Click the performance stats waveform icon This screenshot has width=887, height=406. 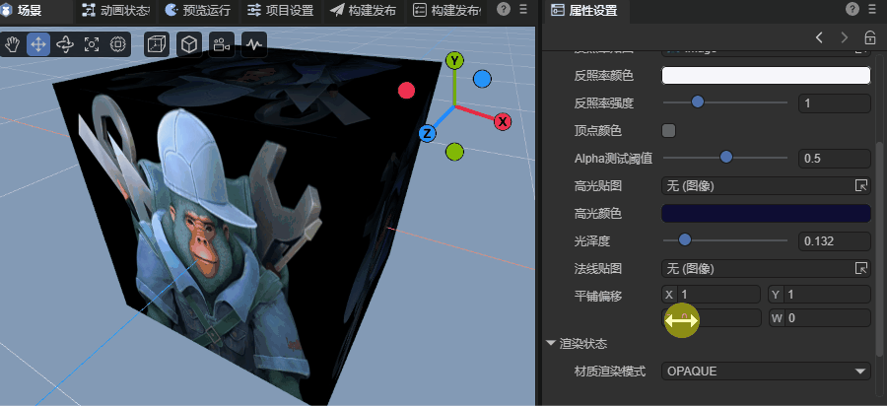pos(254,44)
